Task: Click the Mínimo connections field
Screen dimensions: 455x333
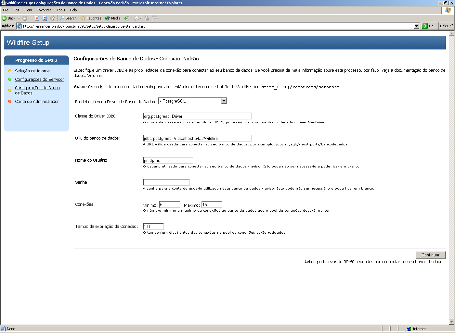Action: click(x=170, y=204)
